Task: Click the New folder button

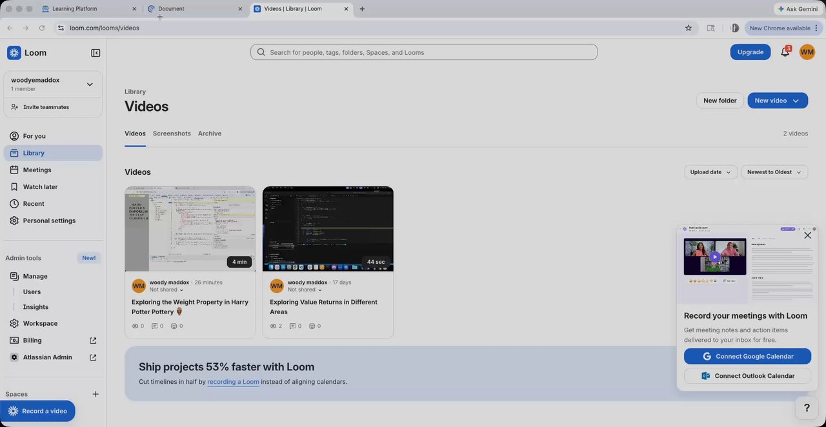Action: pos(720,101)
